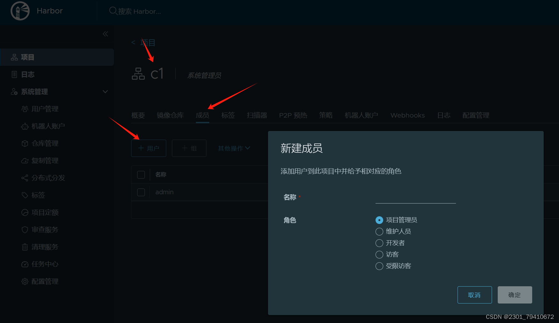Switch to the project 标签 tab
Image resolution: width=559 pixels, height=323 pixels.
[228, 115]
